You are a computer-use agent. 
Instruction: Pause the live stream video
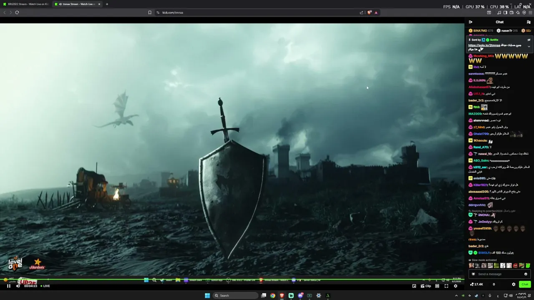[8, 286]
